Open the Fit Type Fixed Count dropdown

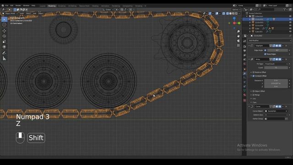pyautogui.click(x=276, y=64)
